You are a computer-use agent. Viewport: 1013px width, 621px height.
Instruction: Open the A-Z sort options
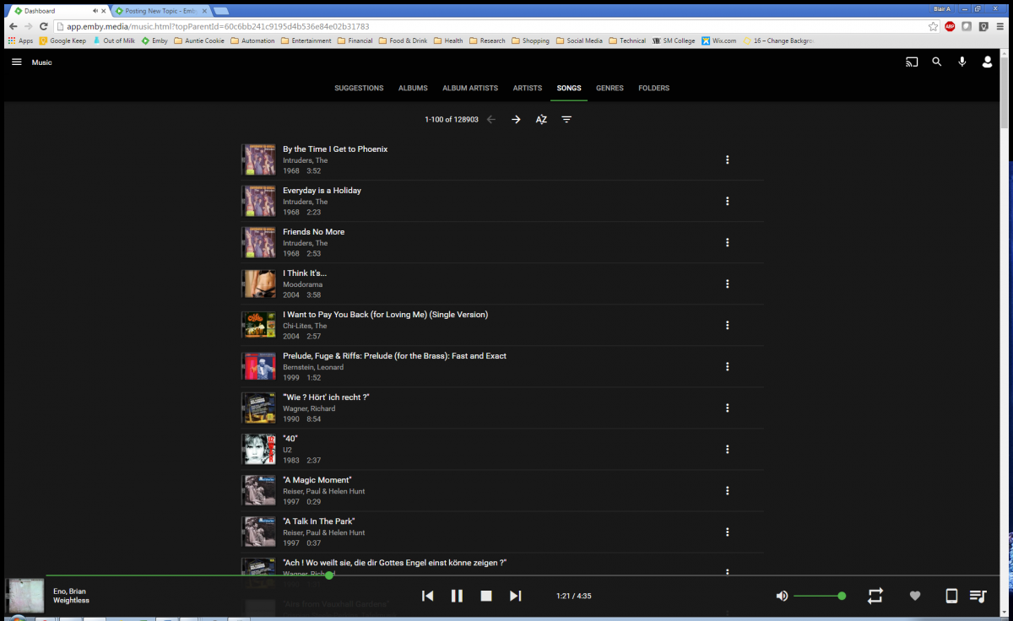tap(541, 120)
